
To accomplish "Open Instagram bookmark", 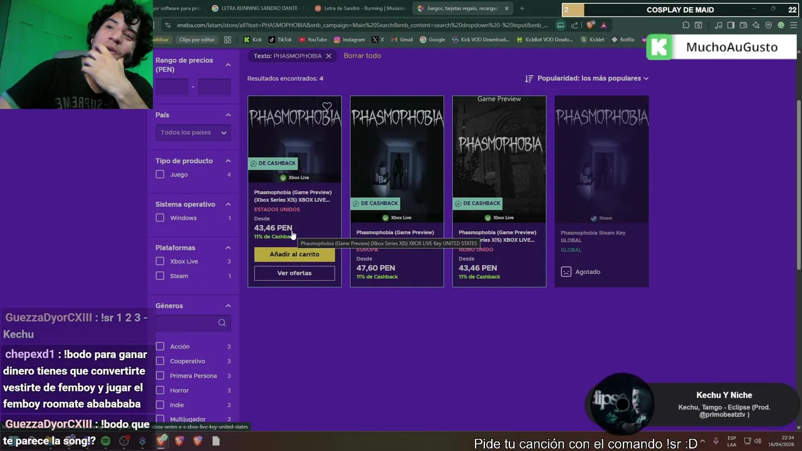I will [349, 39].
